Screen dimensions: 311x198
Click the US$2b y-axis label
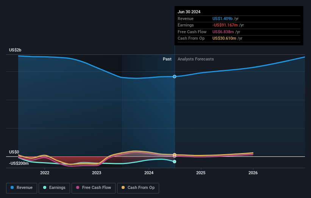(15, 50)
